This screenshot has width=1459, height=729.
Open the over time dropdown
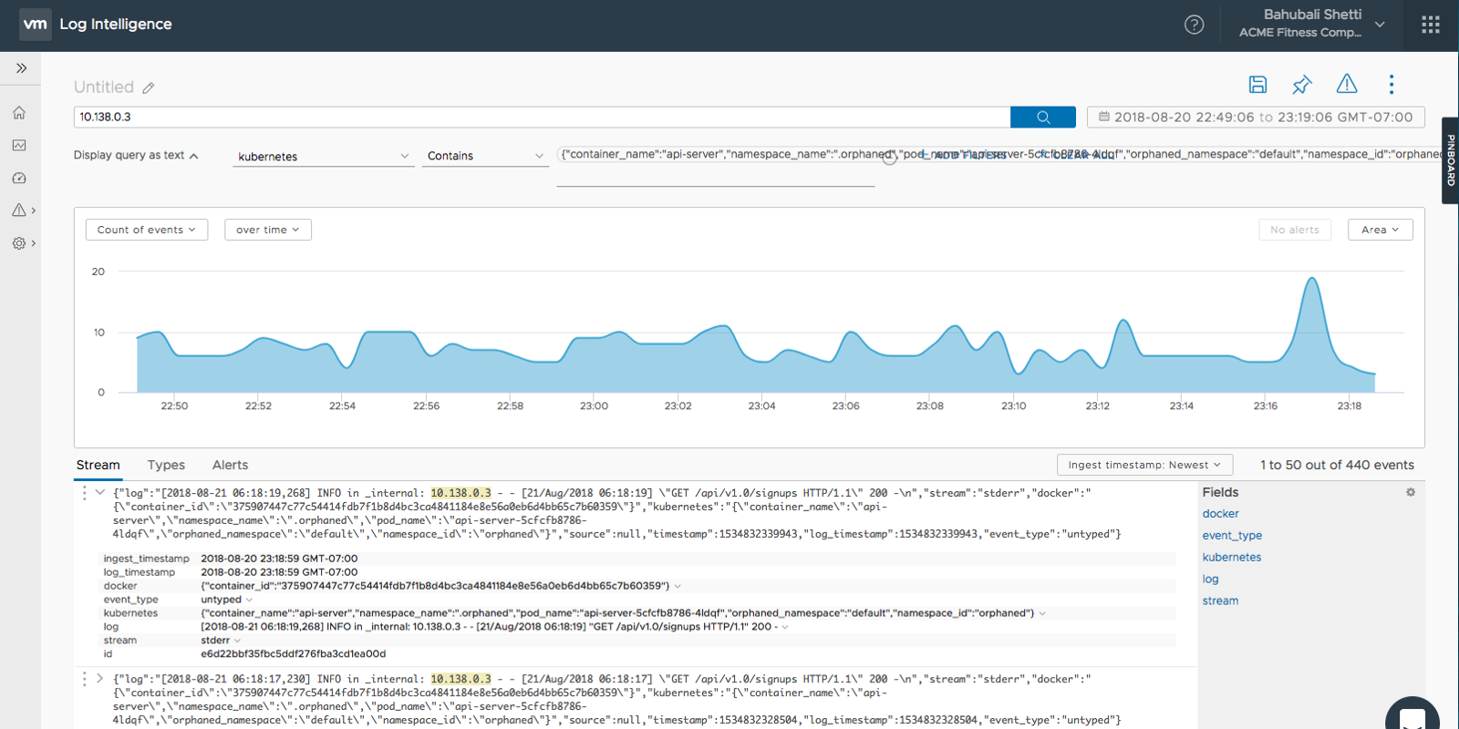(268, 230)
